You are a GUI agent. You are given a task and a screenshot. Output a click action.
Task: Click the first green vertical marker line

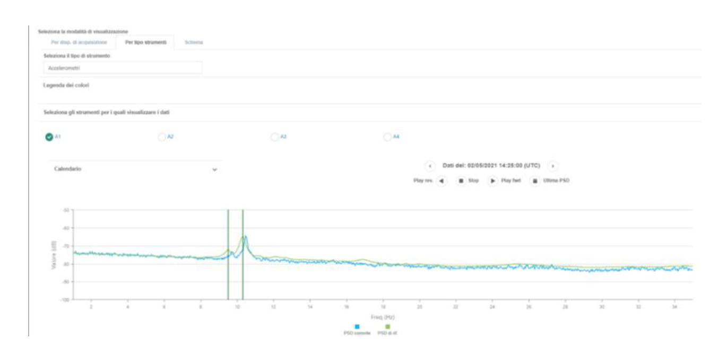point(228,254)
